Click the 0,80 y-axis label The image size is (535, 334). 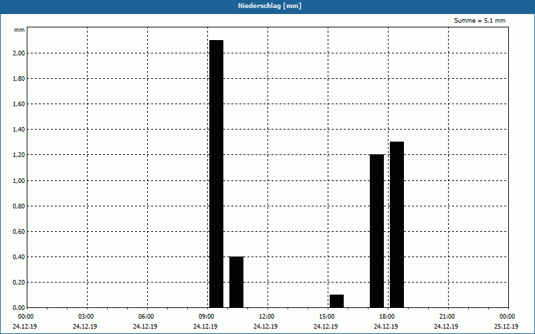pyautogui.click(x=19, y=206)
